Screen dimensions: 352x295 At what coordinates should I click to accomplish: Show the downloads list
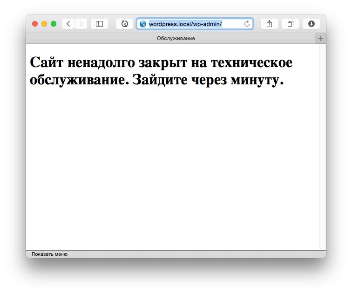tap(311, 24)
